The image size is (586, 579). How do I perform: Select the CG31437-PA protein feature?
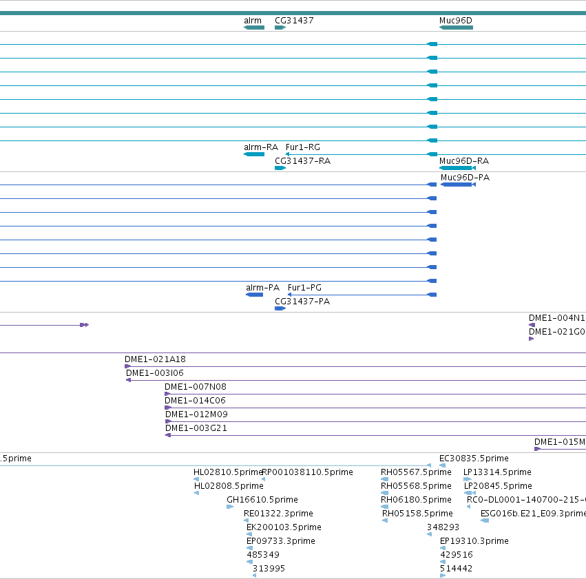point(280,308)
